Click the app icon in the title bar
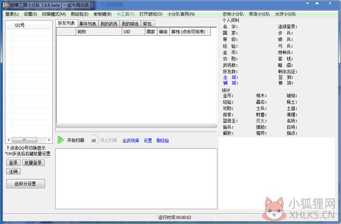The image size is (341, 224). coord(6,5)
